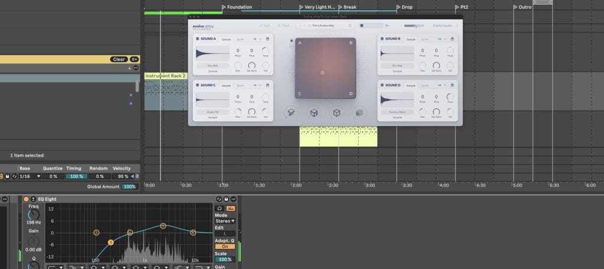Click the Global Amount 100% slider
Viewport: 604px width, 269px height.
click(x=130, y=187)
